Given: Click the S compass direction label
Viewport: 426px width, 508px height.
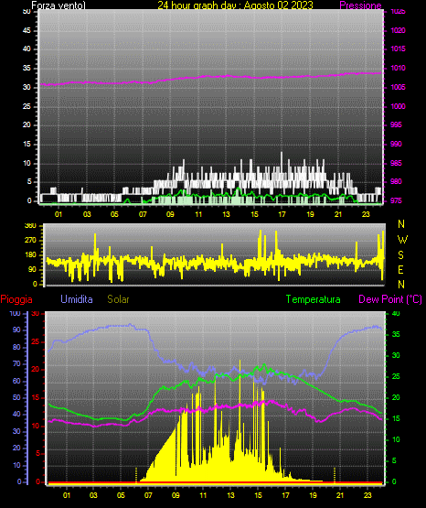Looking at the screenshot, I should tap(400, 255).
